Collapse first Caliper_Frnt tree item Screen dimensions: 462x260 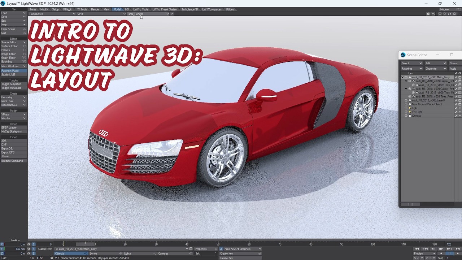[406, 81]
